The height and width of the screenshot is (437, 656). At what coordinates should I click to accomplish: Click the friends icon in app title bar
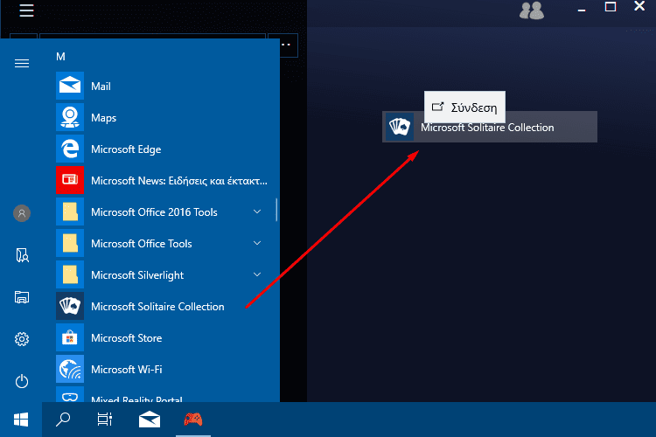(531, 10)
